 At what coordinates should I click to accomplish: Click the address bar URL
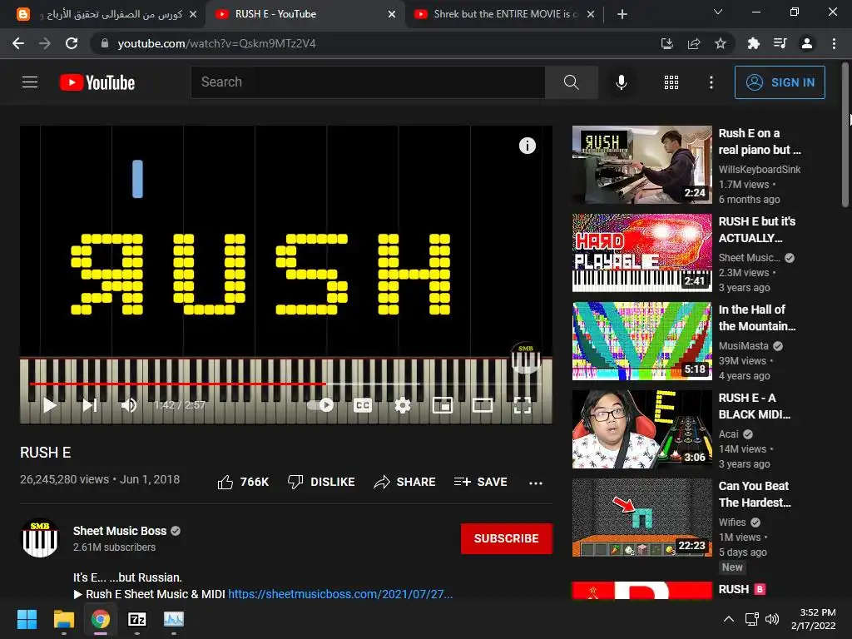point(216,43)
